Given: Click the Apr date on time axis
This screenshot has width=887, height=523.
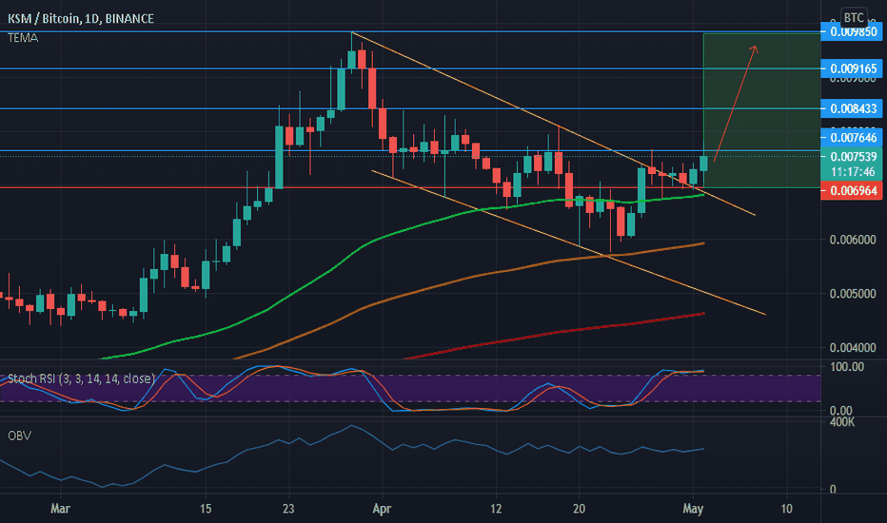Looking at the screenshot, I should (x=382, y=509).
